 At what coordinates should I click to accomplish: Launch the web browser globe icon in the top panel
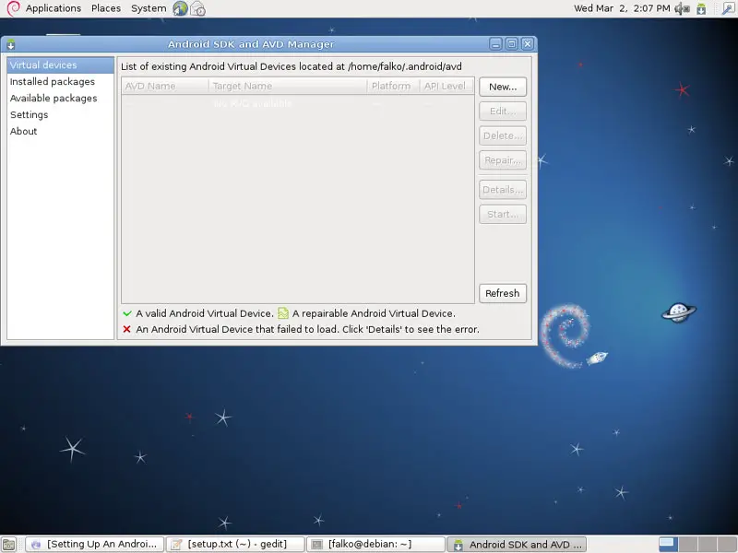coord(180,8)
